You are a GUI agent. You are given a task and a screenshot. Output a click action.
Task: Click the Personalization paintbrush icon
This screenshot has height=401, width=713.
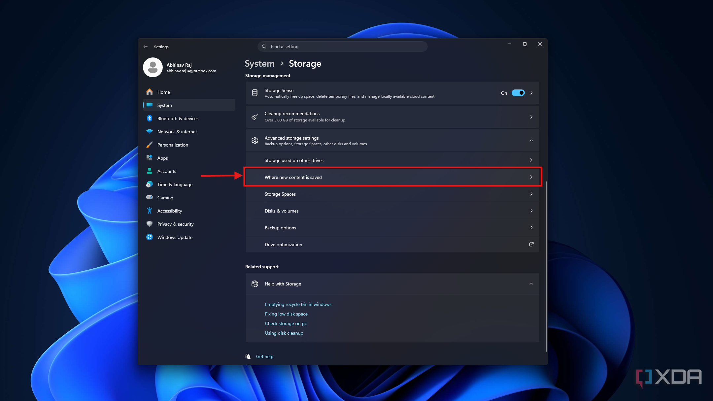tap(150, 145)
